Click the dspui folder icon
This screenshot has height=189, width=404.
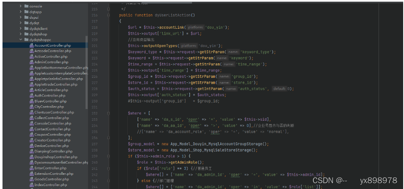click(x=26, y=17)
